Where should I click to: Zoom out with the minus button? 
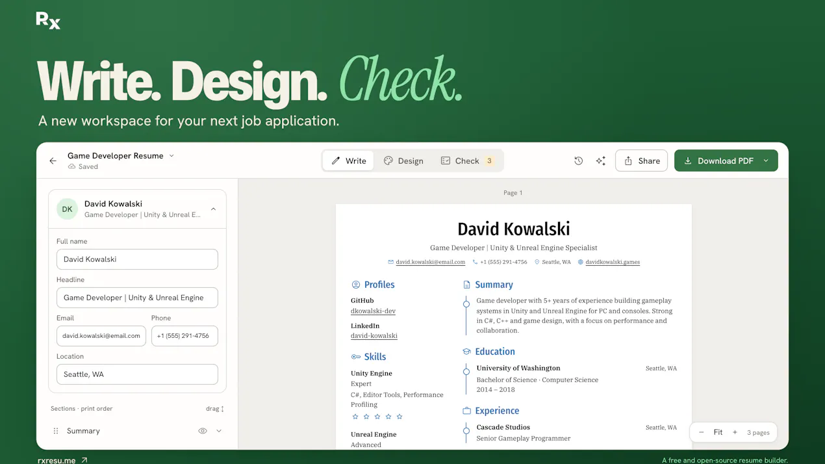pos(701,432)
